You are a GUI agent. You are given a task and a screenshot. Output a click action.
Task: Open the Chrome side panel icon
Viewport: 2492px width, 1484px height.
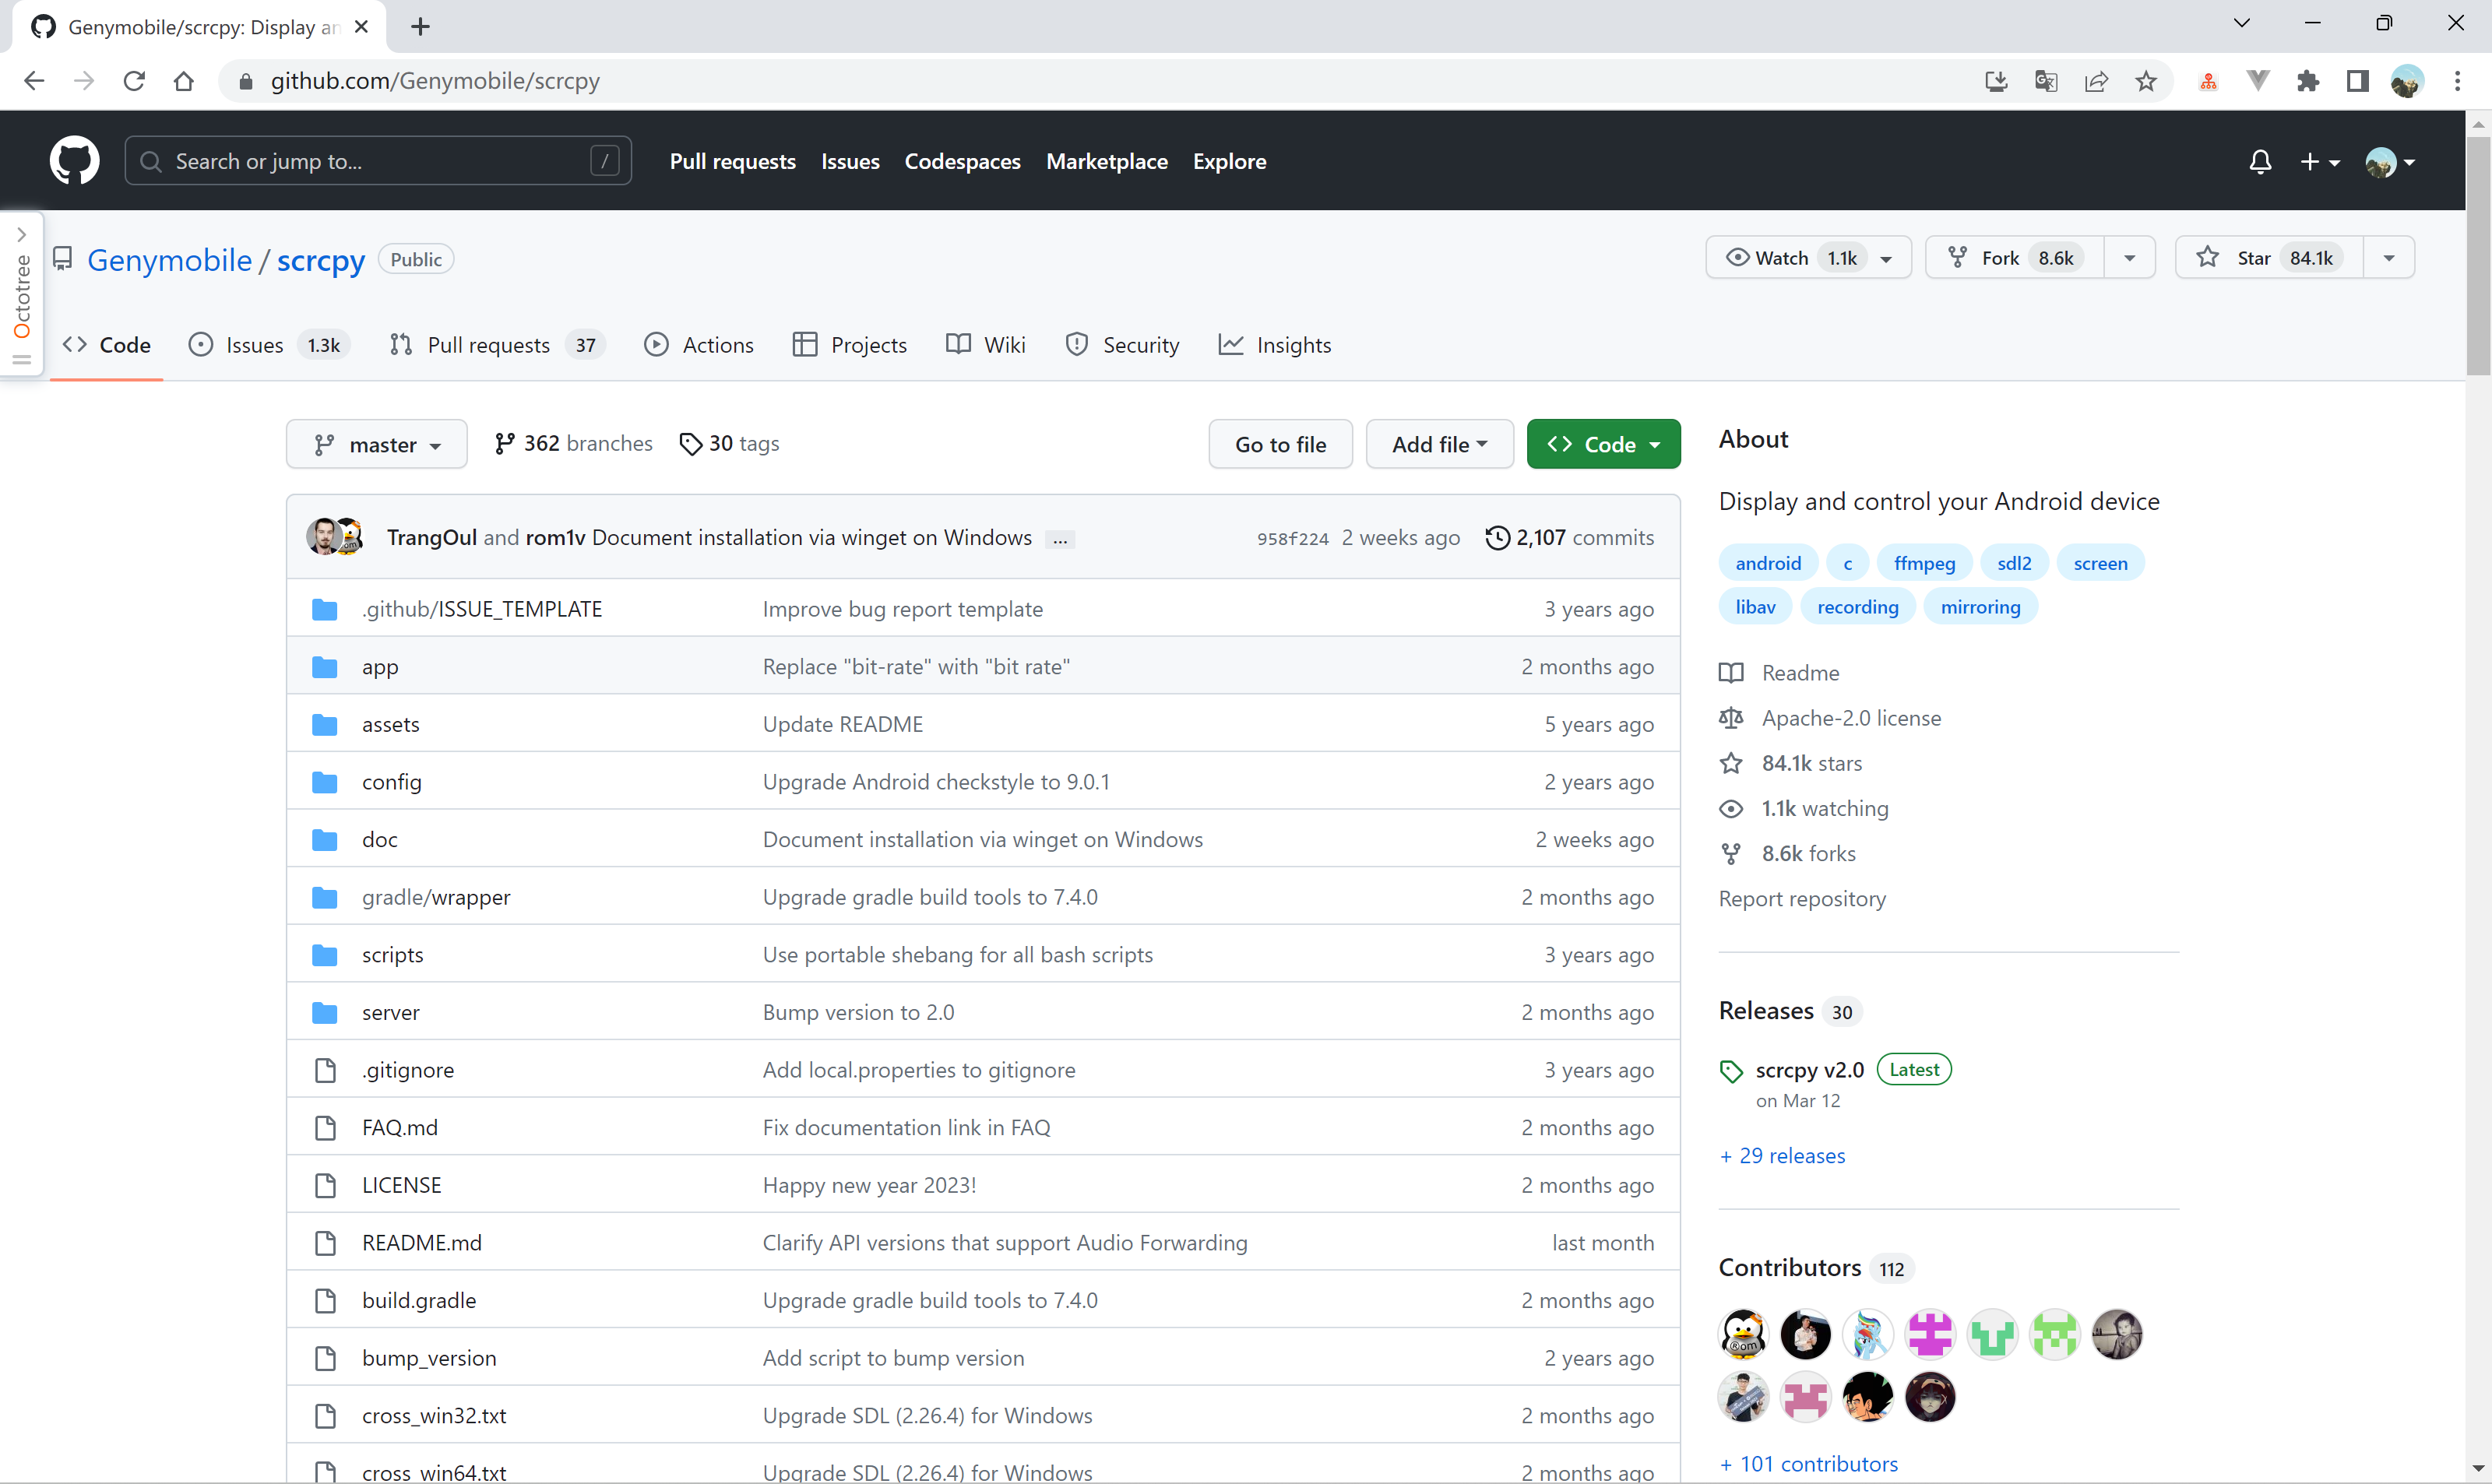pyautogui.click(x=2357, y=81)
